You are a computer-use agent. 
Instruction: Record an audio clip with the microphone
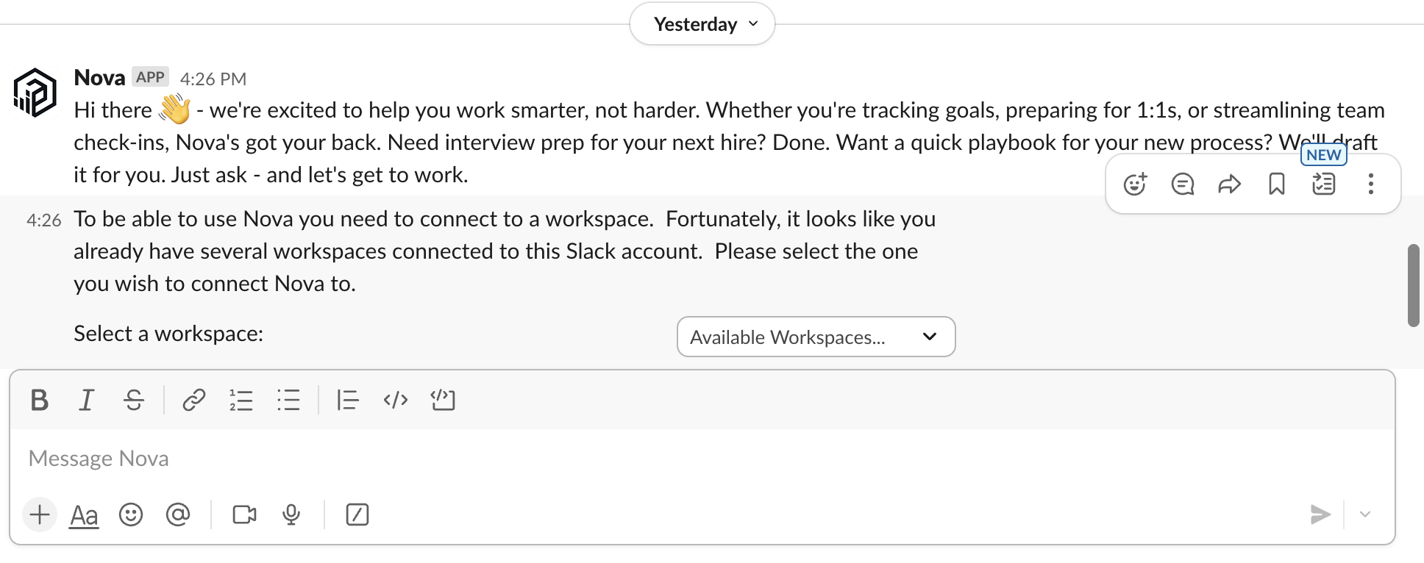(289, 514)
